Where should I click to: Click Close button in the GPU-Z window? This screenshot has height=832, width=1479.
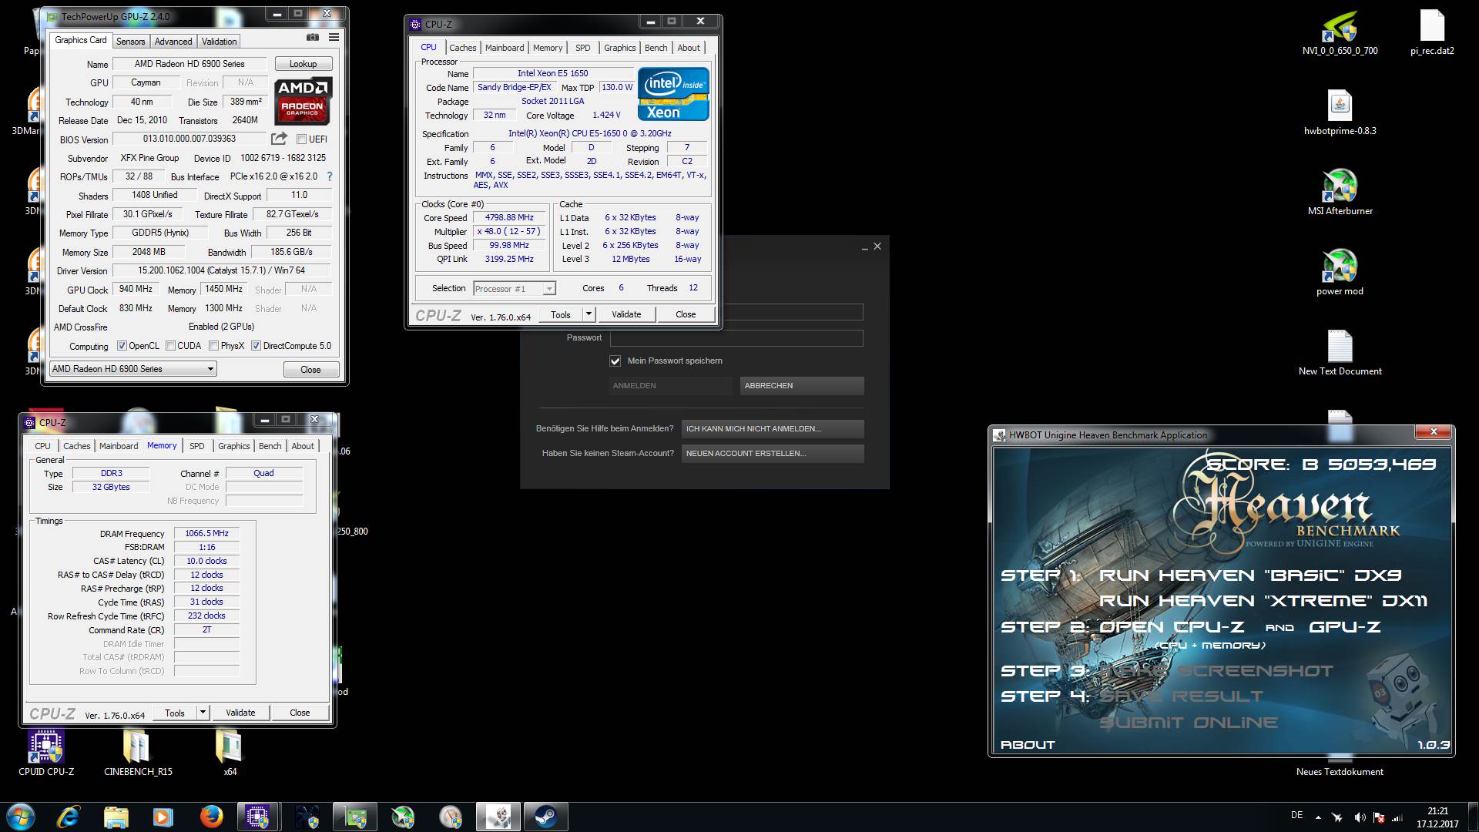pyautogui.click(x=310, y=370)
